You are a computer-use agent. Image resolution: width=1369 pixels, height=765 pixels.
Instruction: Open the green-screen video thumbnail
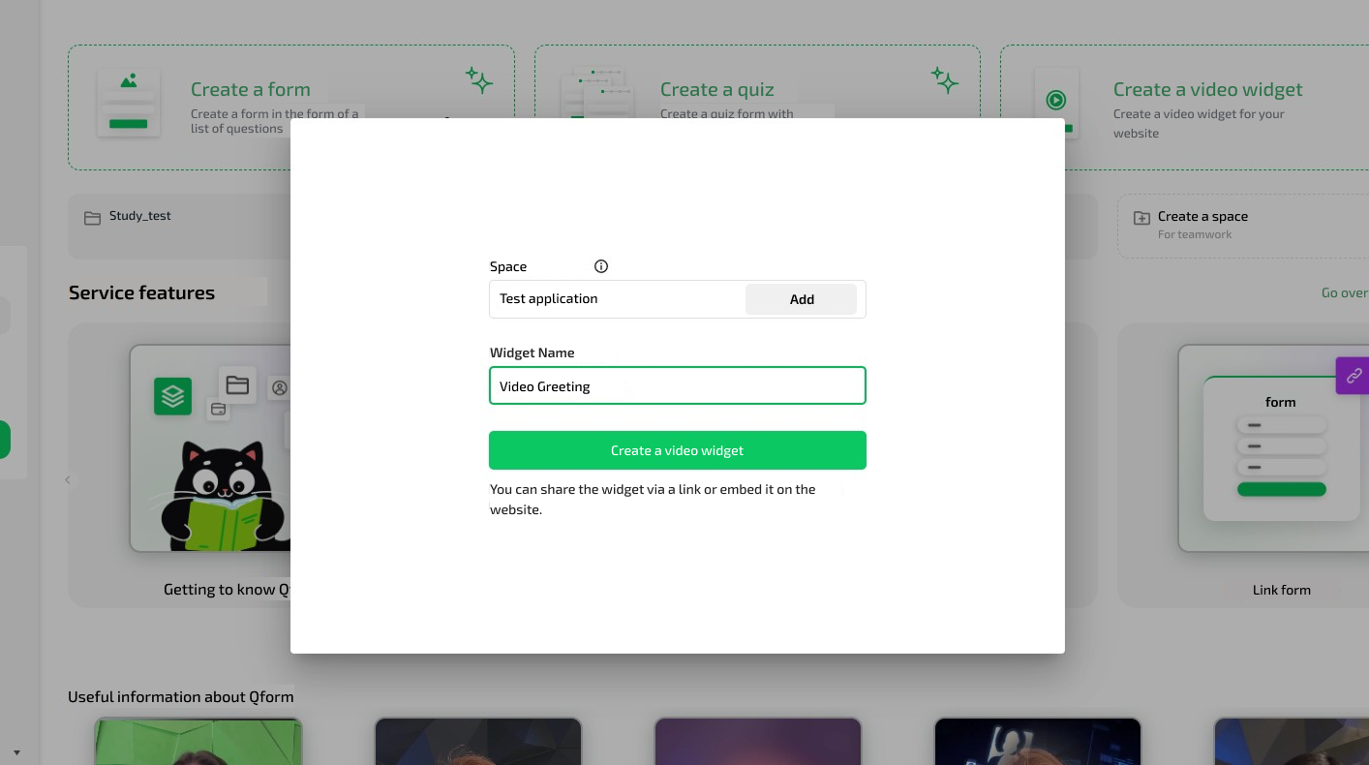click(198, 742)
